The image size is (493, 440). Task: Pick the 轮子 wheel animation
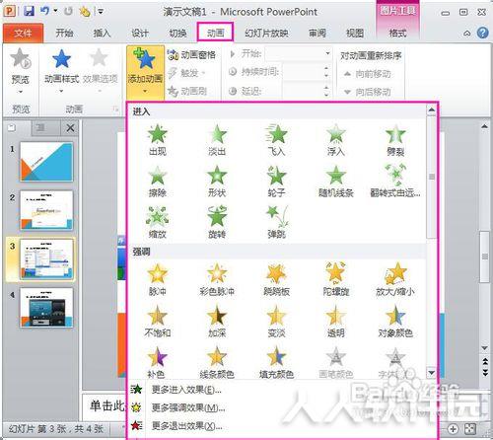click(x=276, y=182)
